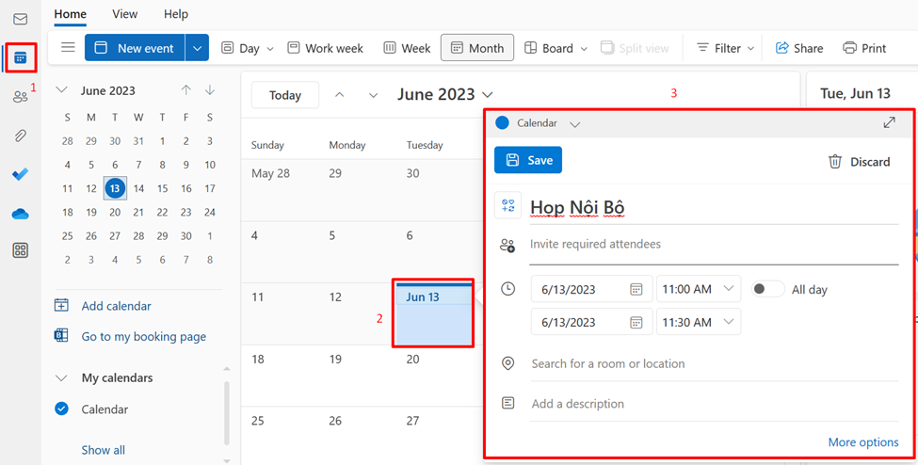Screen dimensions: 918x465
Task: Open OneDrive cloud icon
Action: [21, 214]
